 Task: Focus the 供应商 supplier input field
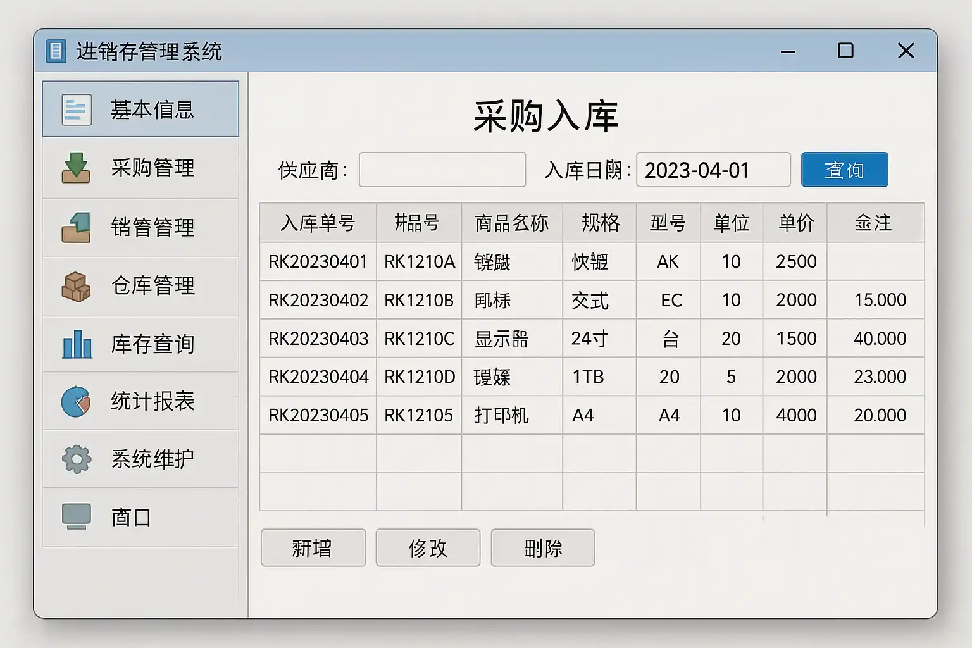pos(442,170)
